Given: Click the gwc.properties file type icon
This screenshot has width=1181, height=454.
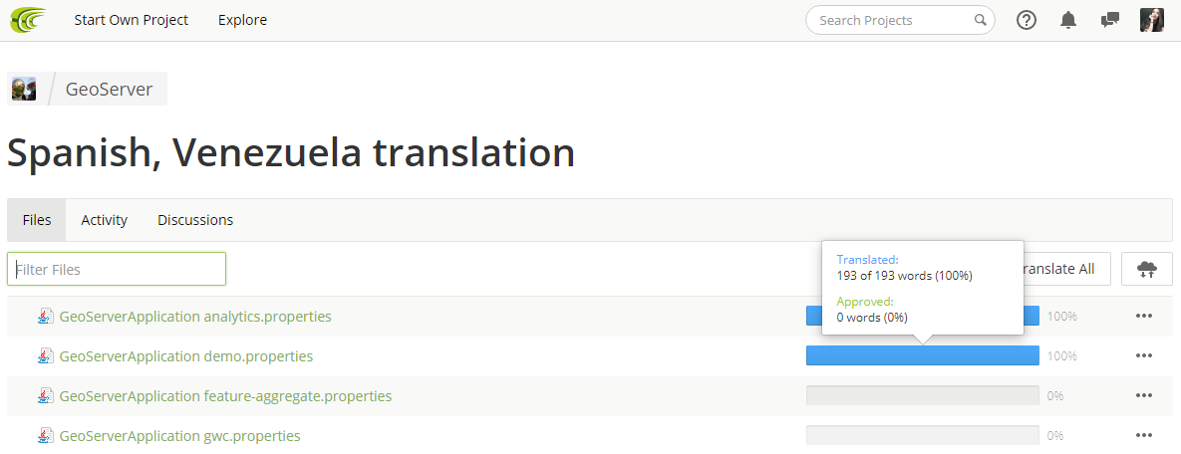Looking at the screenshot, I should point(47,435).
